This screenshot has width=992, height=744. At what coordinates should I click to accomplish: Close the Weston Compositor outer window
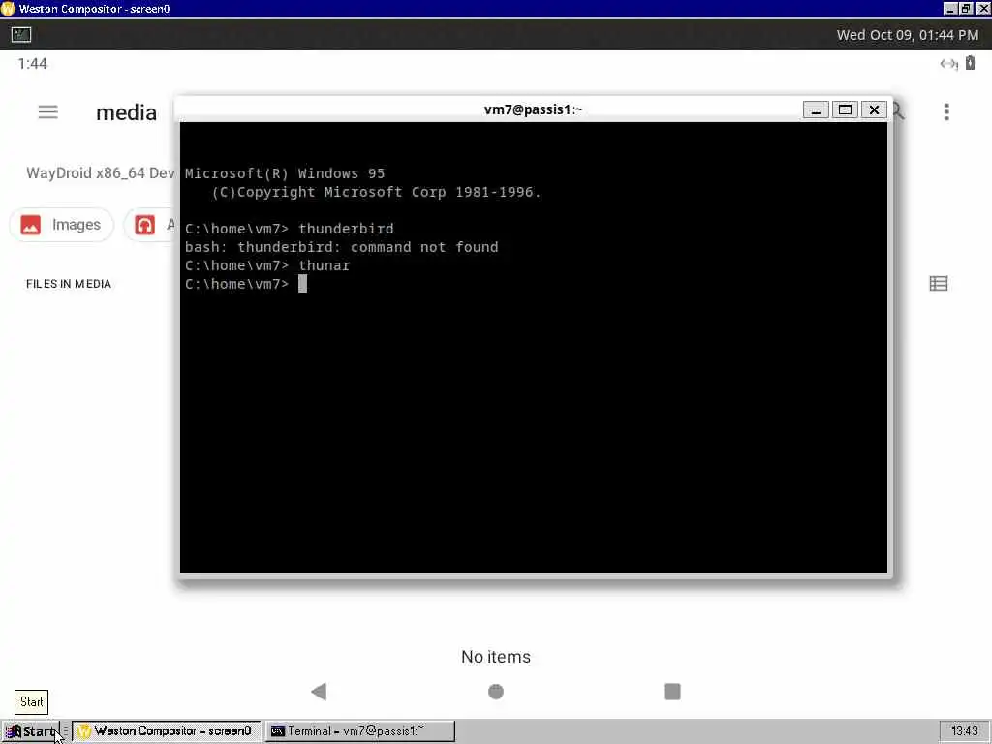983,9
